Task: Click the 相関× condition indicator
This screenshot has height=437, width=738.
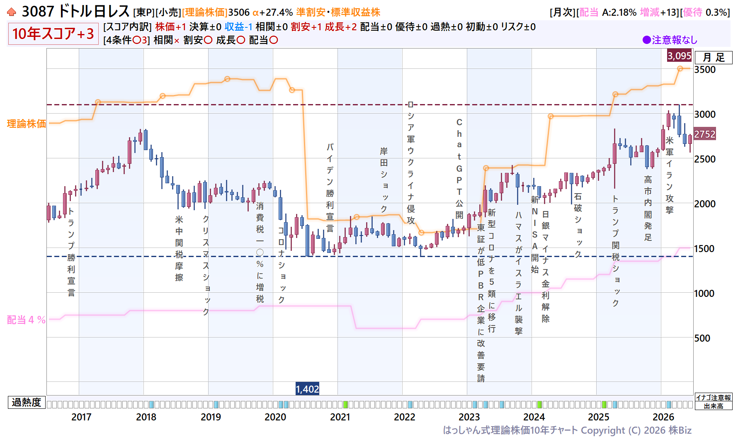Action: click(167, 40)
